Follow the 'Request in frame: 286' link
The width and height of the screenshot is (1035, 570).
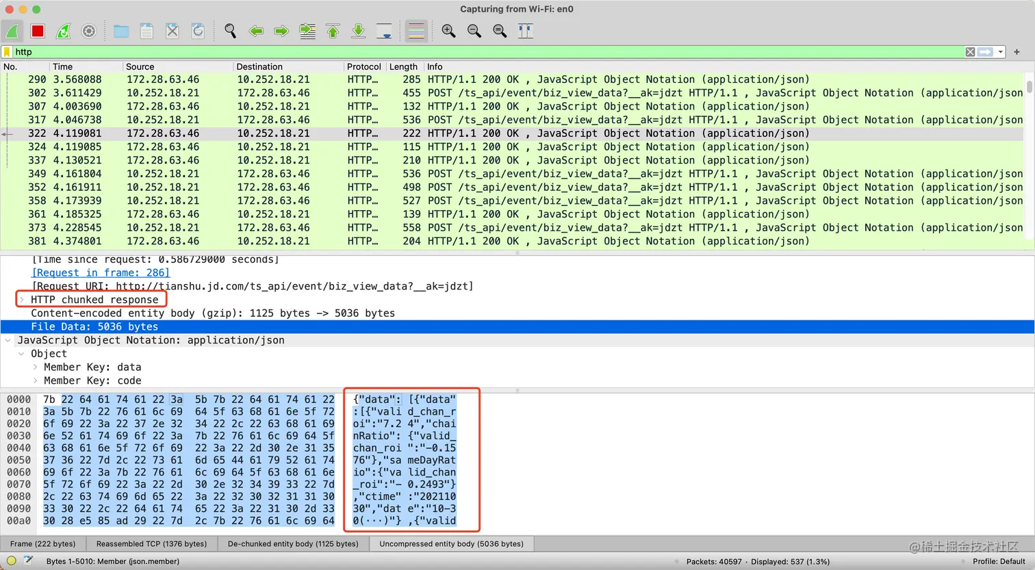point(101,272)
